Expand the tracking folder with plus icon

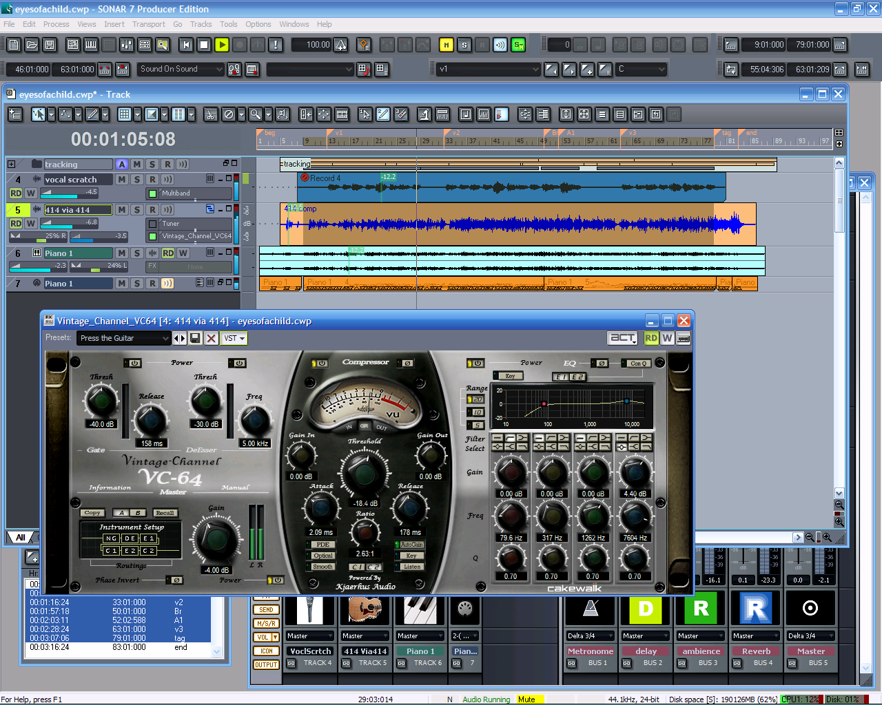tap(12, 164)
